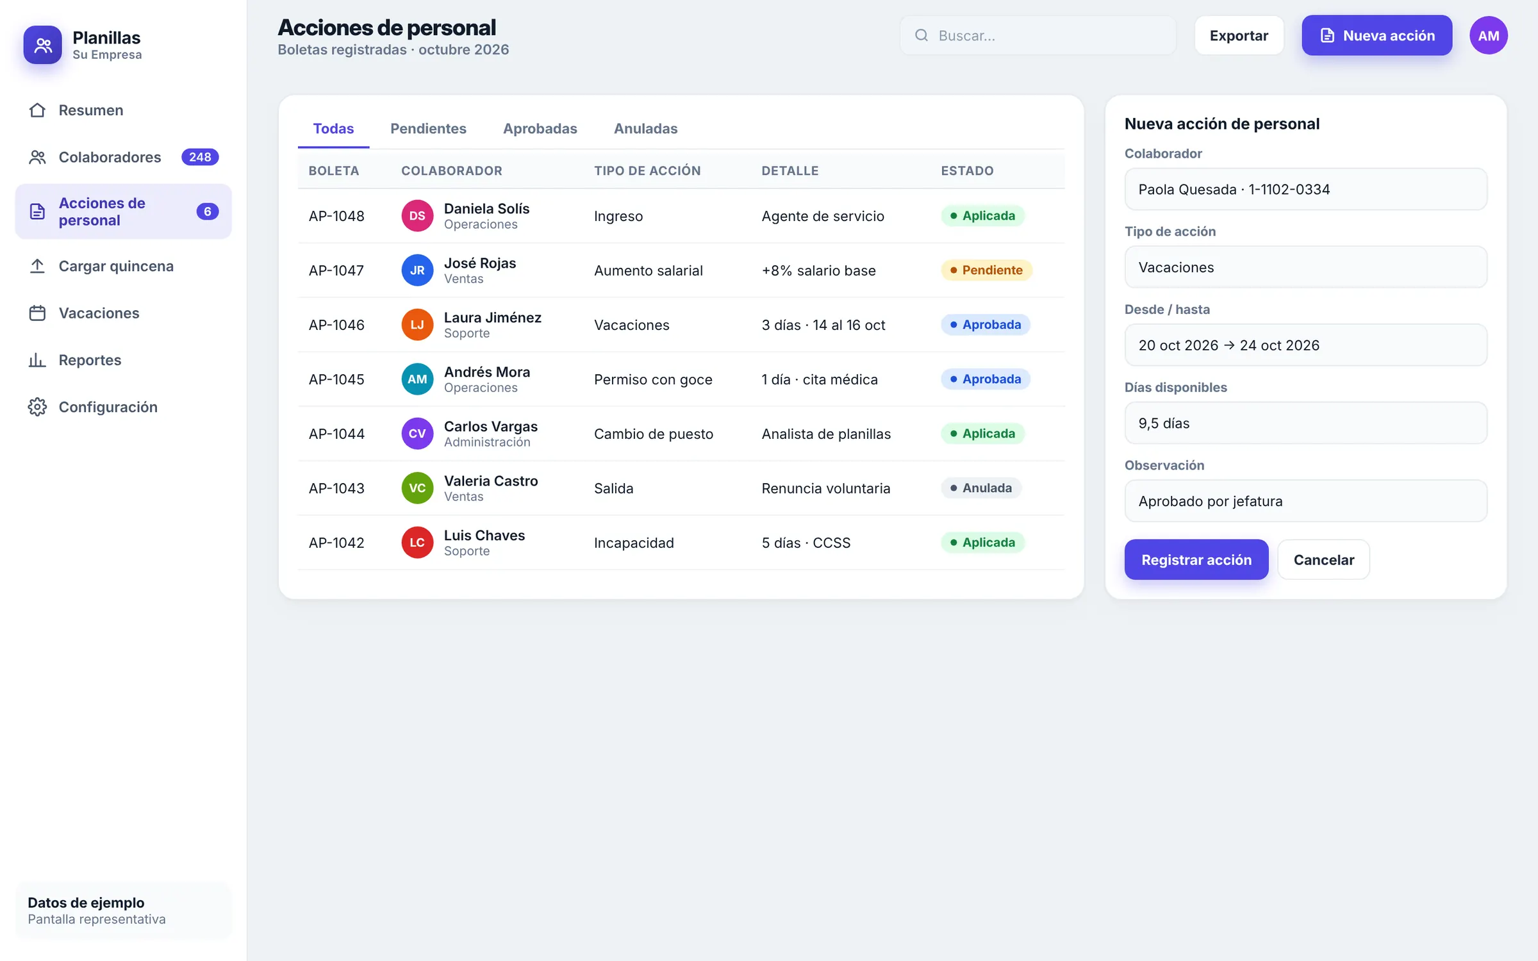Open the Tipo de acción field showing Vacaciones
Image resolution: width=1538 pixels, height=961 pixels.
[x=1305, y=267]
